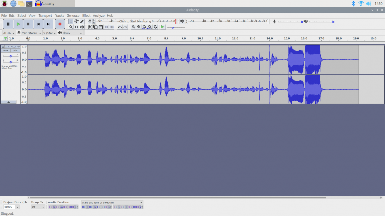Image resolution: width=385 pixels, height=216 pixels.
Task: Open the Generate menu
Action: [73, 15]
